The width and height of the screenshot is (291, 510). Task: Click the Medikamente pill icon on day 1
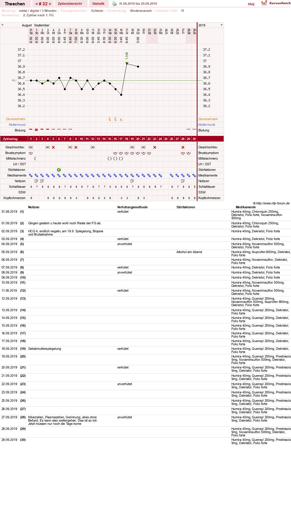tap(31, 175)
